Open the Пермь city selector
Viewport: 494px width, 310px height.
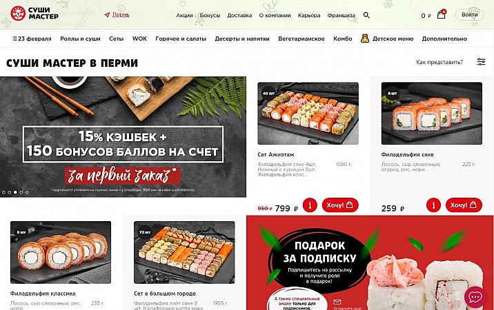pyautogui.click(x=117, y=14)
